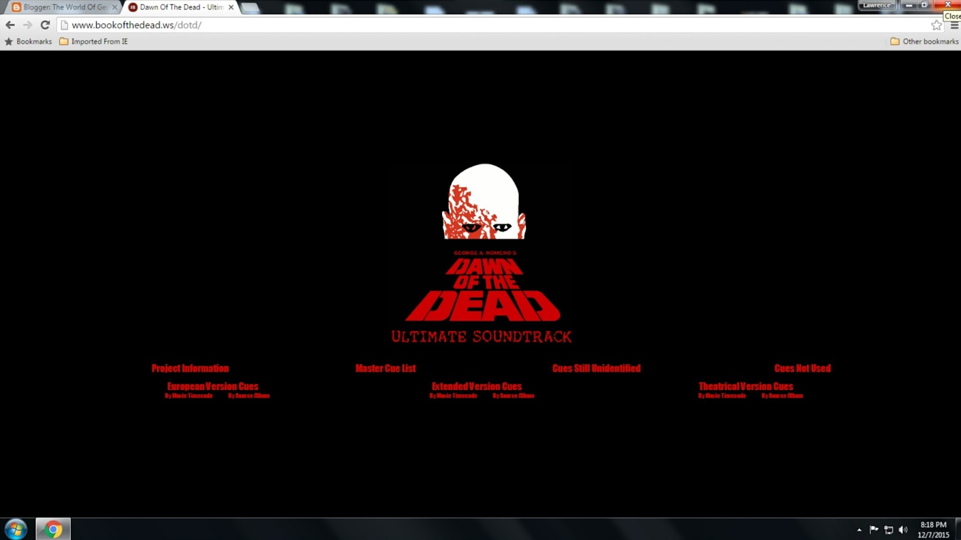The height and width of the screenshot is (540, 961).
Task: Click the zombie head logo image
Action: 484,202
